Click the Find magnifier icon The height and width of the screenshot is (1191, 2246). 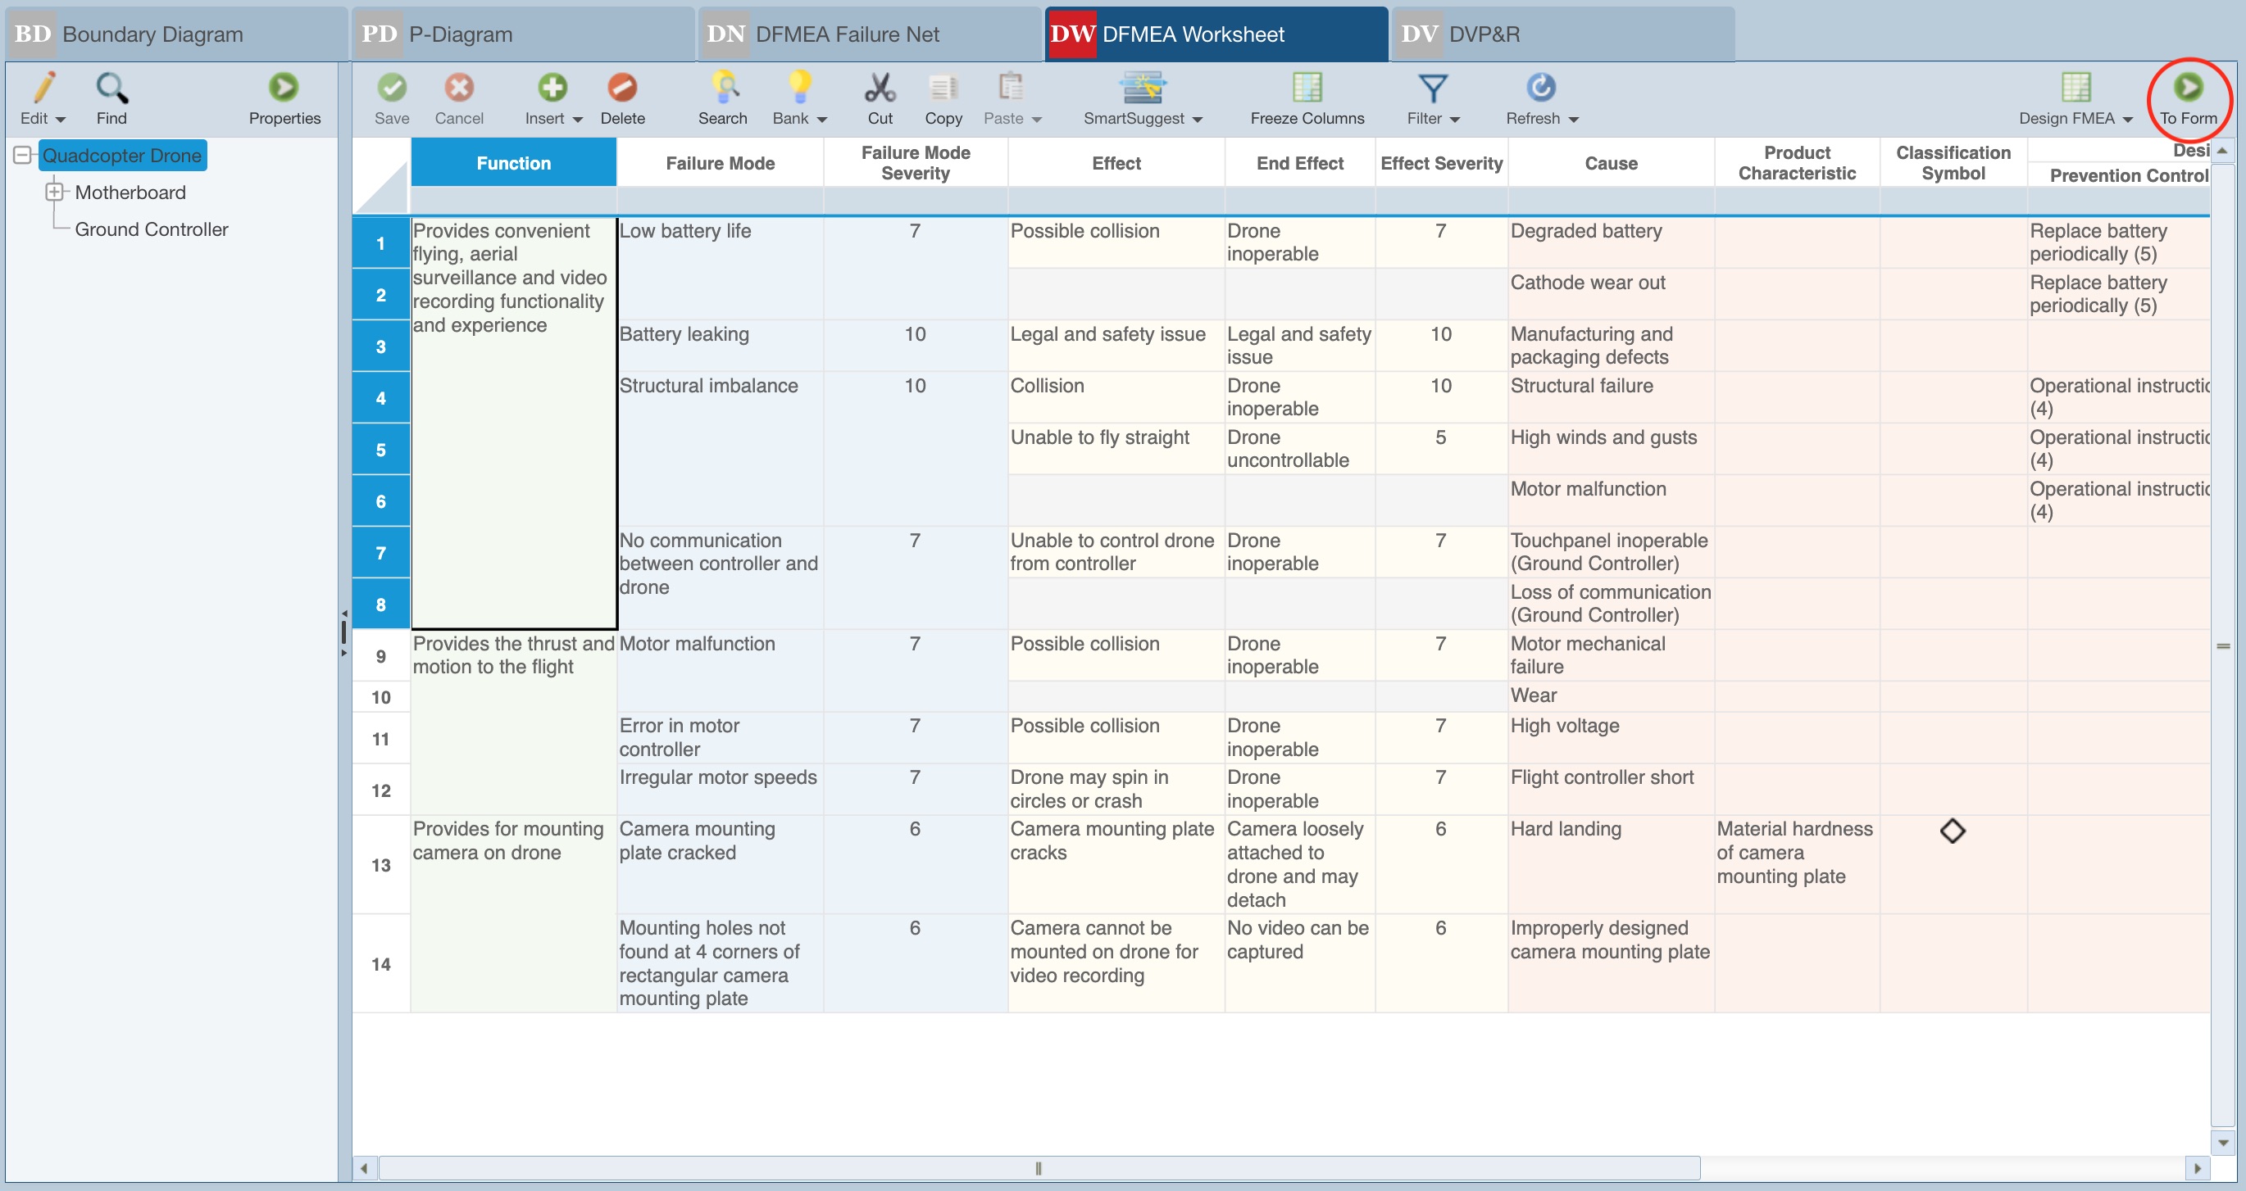[111, 88]
